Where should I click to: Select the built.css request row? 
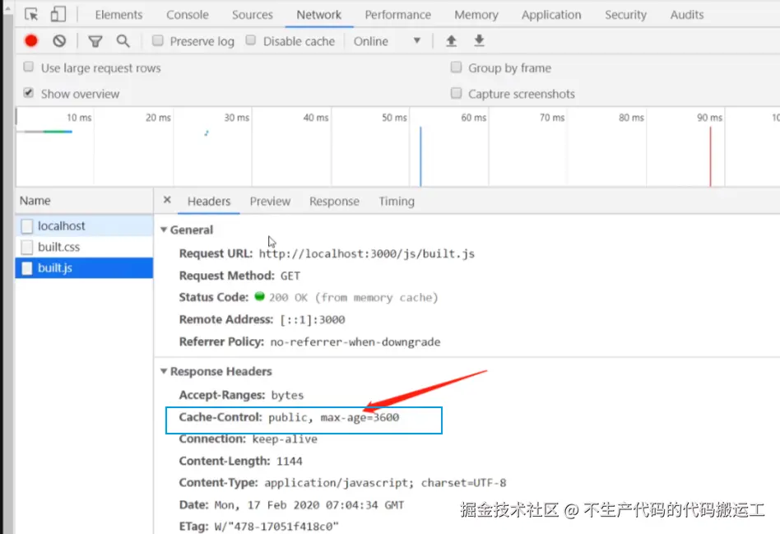tap(84, 247)
